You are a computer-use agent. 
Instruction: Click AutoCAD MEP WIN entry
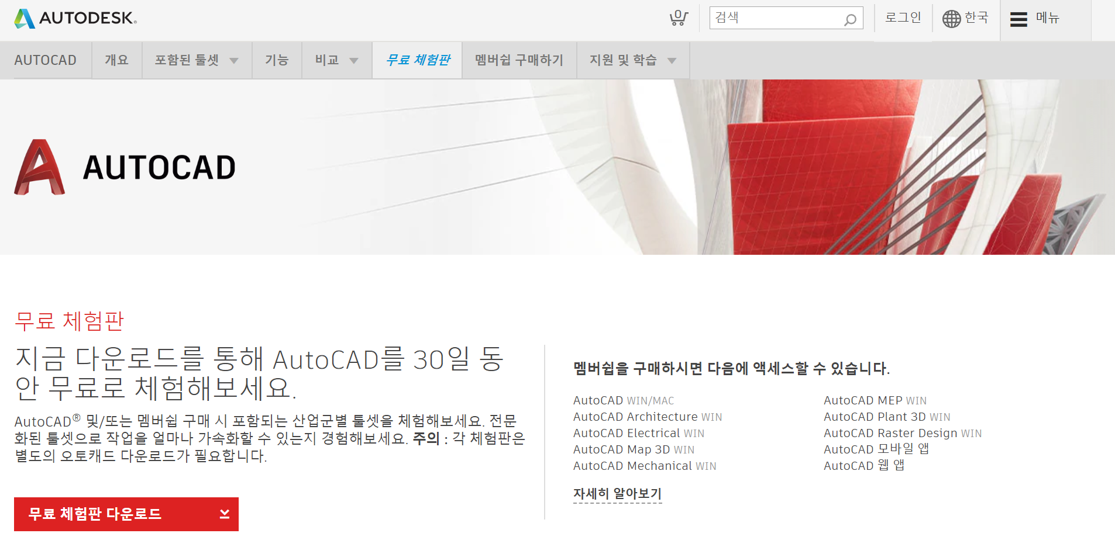875,400
